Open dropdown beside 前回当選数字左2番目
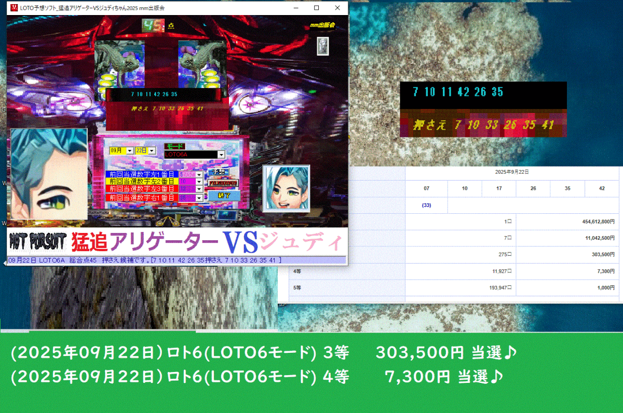623x413 pixels. 199,182
